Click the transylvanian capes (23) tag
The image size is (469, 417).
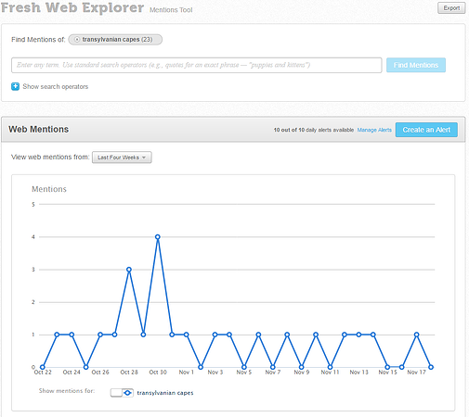(x=115, y=40)
